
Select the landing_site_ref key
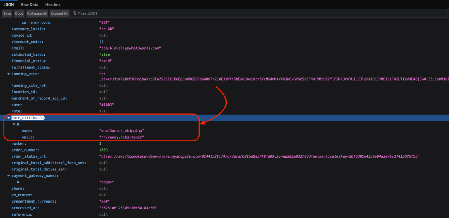(x=29, y=86)
